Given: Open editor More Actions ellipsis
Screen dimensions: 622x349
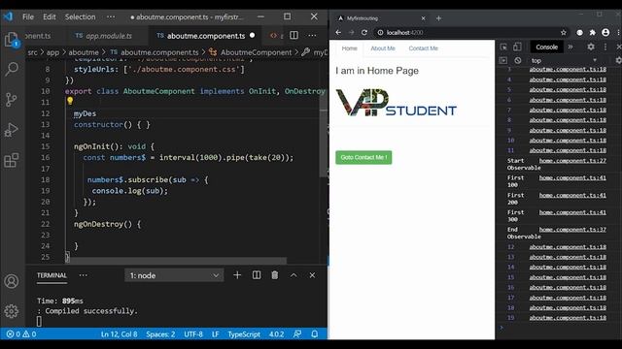Looking at the screenshot, I should tap(312, 36).
